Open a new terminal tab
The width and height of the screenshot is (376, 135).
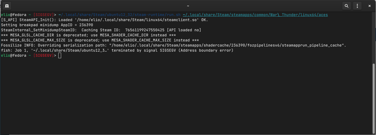7,6
